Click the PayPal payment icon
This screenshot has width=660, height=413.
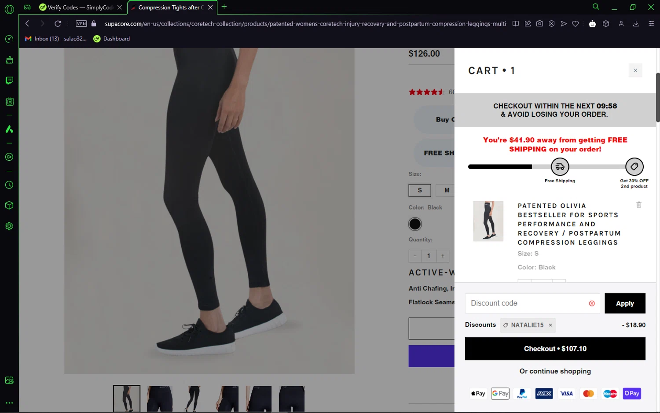pos(522,394)
